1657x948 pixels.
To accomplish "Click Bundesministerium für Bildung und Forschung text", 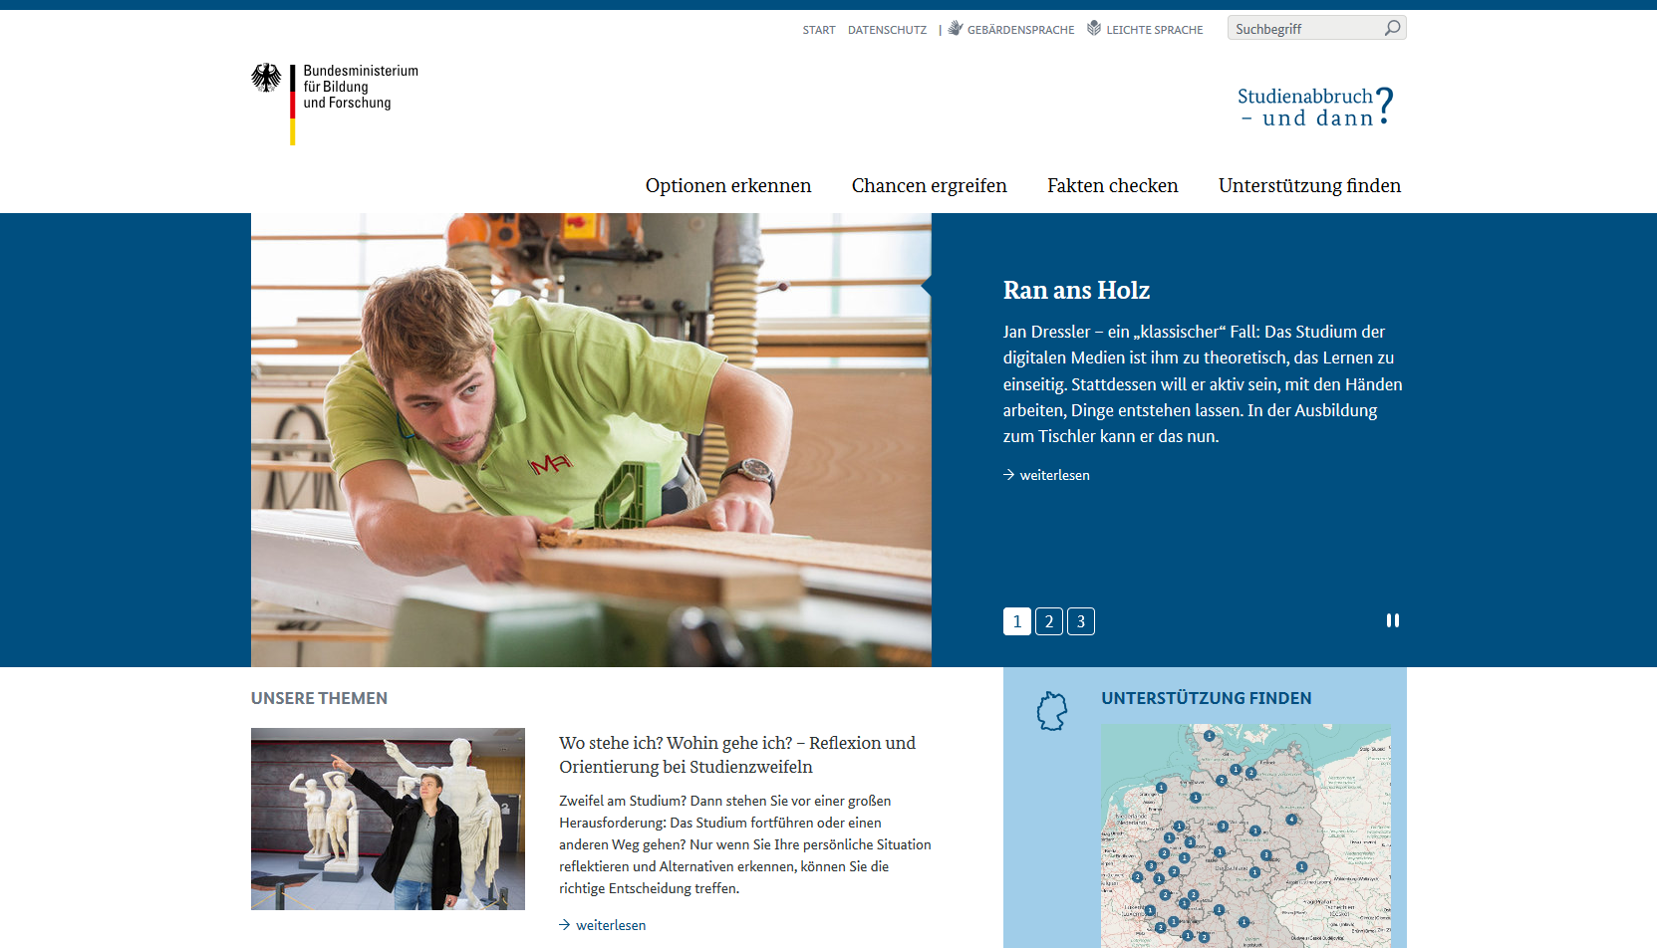I will [x=361, y=87].
